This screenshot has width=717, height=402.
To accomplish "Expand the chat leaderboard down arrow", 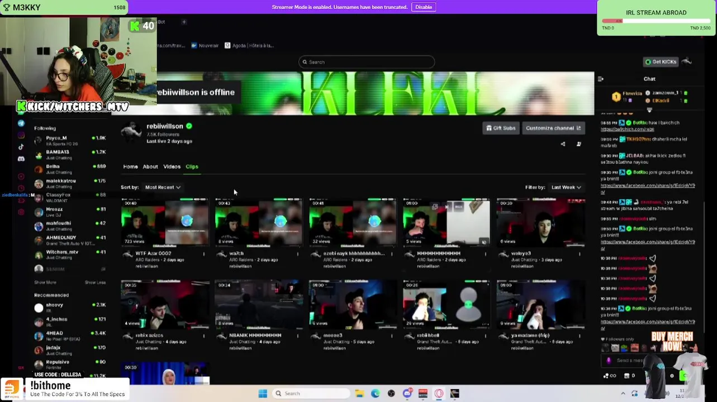I will (649, 110).
